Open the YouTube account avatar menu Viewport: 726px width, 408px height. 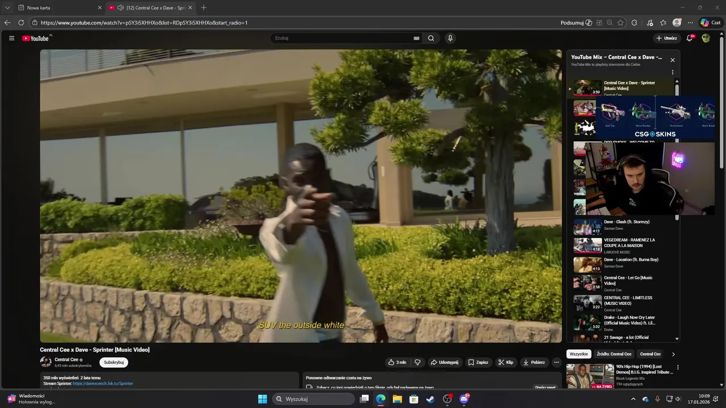pyautogui.click(x=706, y=38)
